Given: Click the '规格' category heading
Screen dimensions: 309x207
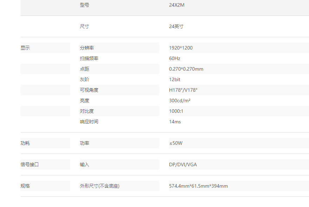Looking at the screenshot, I should [25, 186].
